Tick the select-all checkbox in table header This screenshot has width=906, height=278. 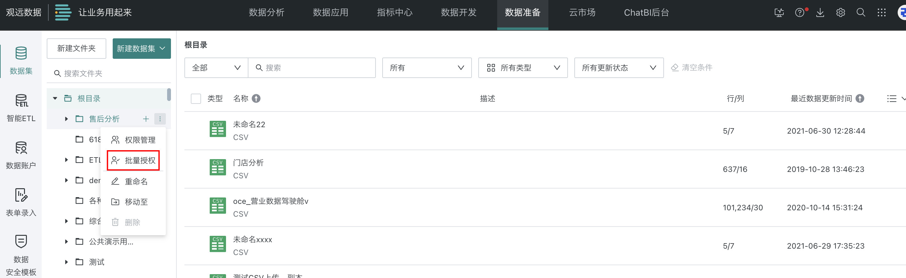(x=196, y=99)
